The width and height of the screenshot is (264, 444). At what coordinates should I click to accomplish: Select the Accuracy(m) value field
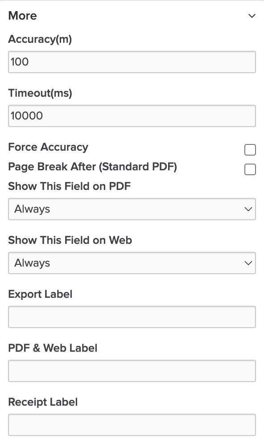132,62
